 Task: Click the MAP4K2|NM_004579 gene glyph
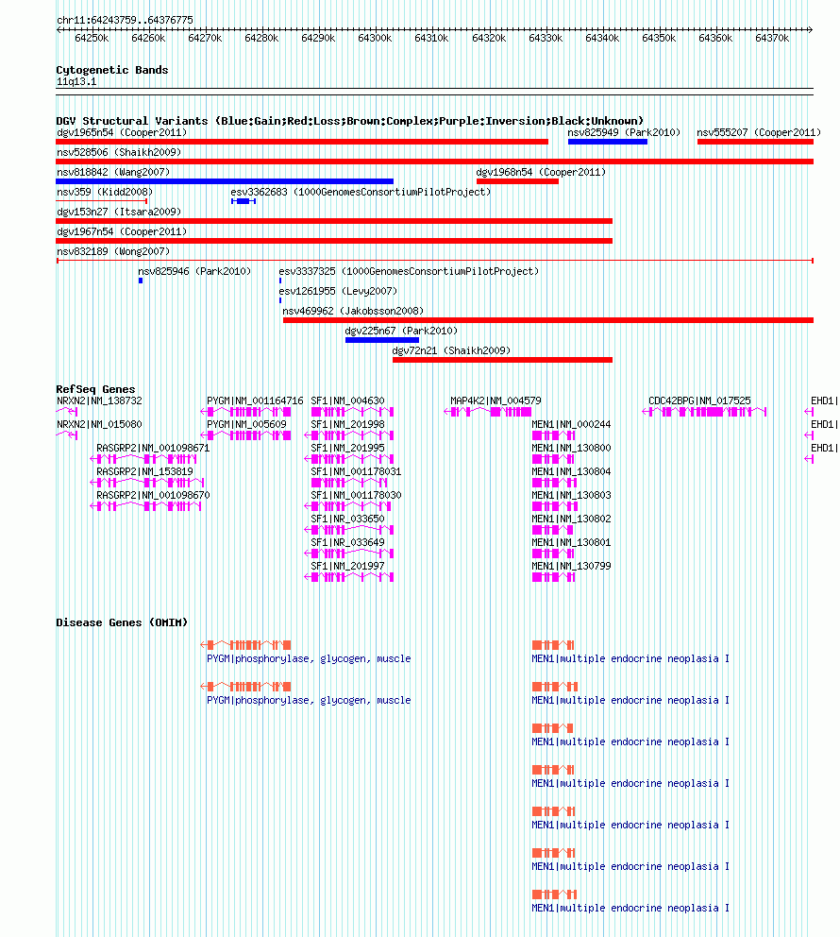(x=488, y=412)
